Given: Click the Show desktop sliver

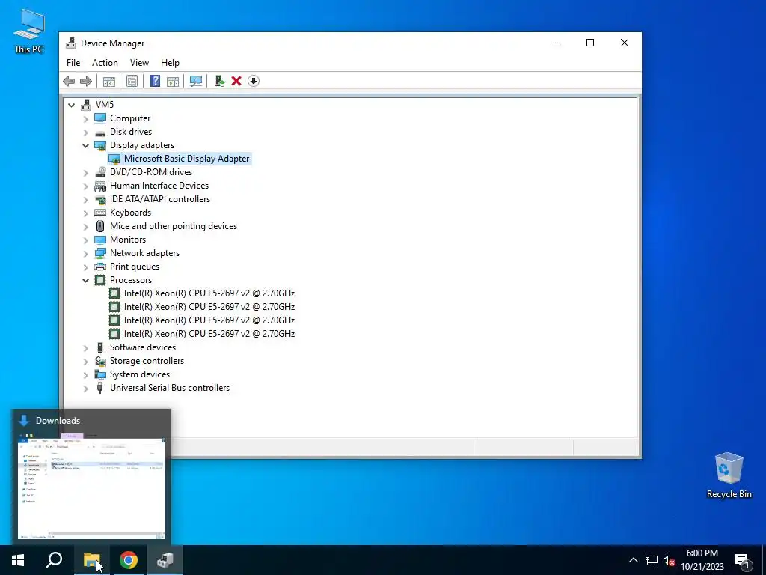Looking at the screenshot, I should pyautogui.click(x=764, y=560).
